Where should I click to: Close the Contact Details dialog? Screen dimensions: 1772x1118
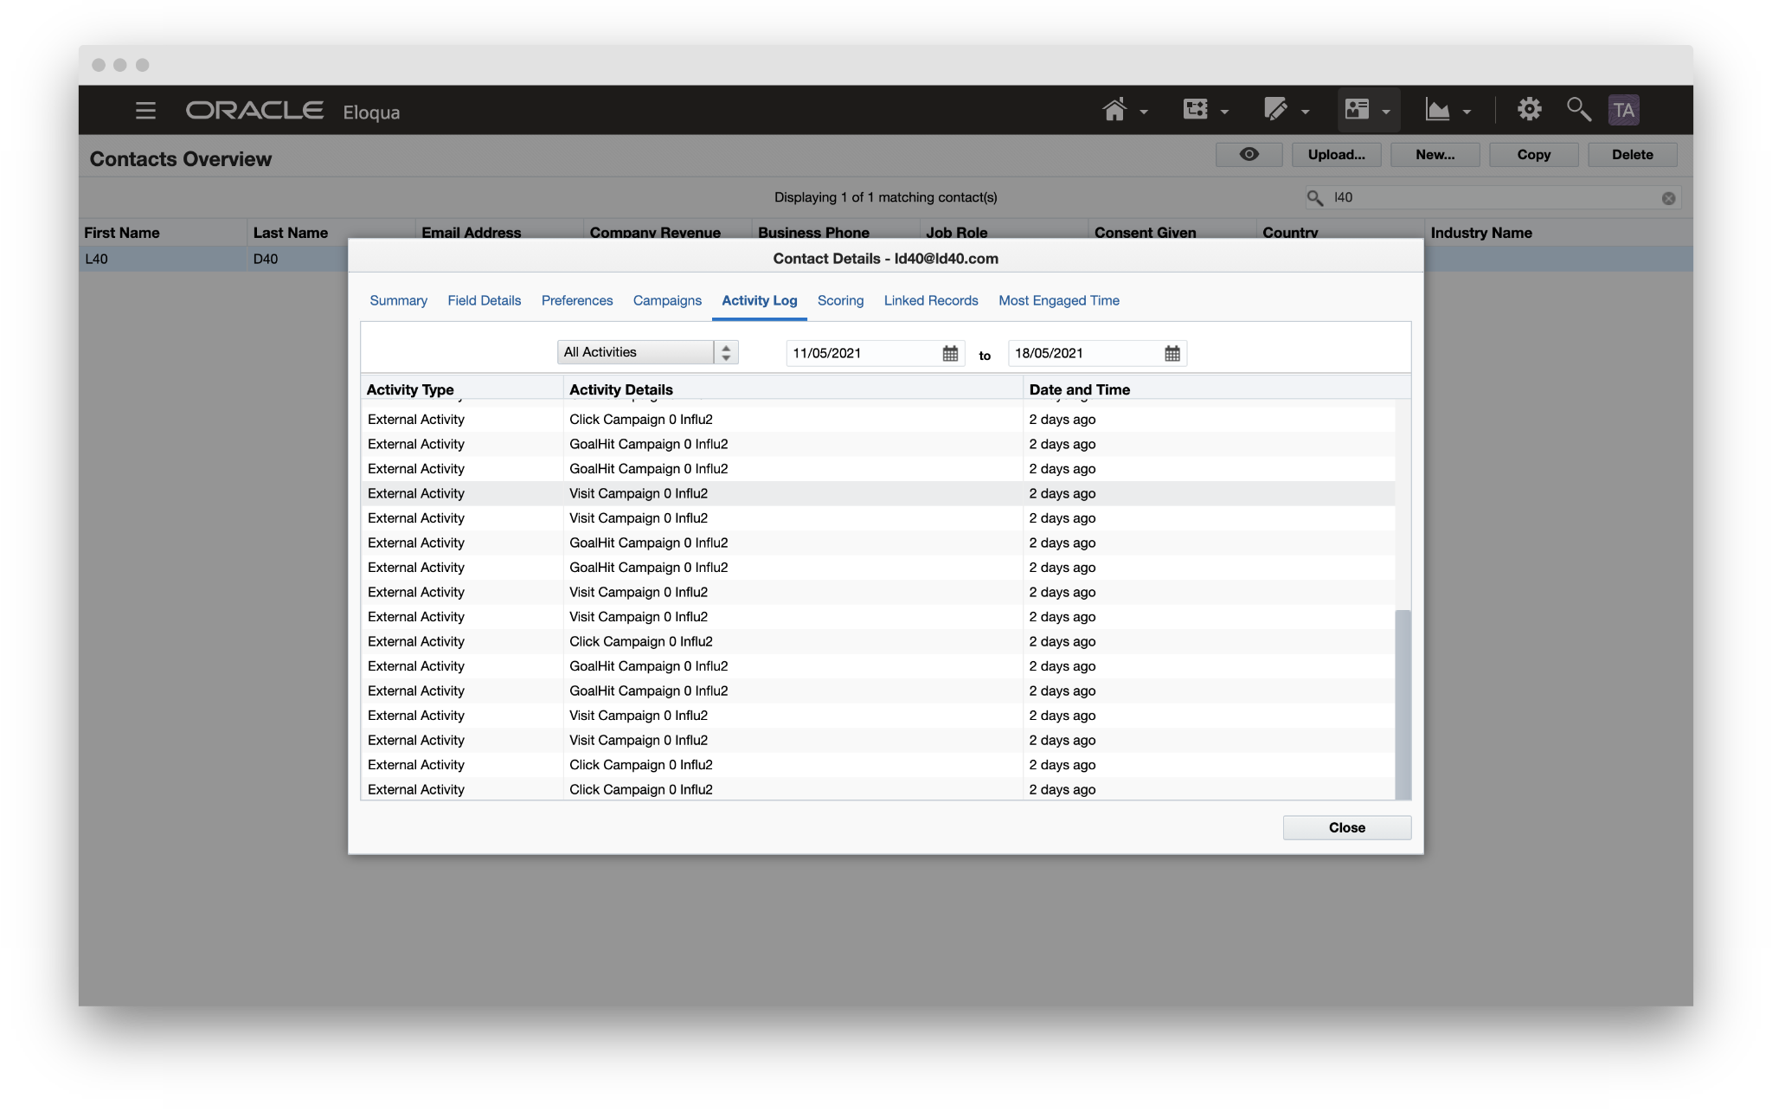[1346, 827]
